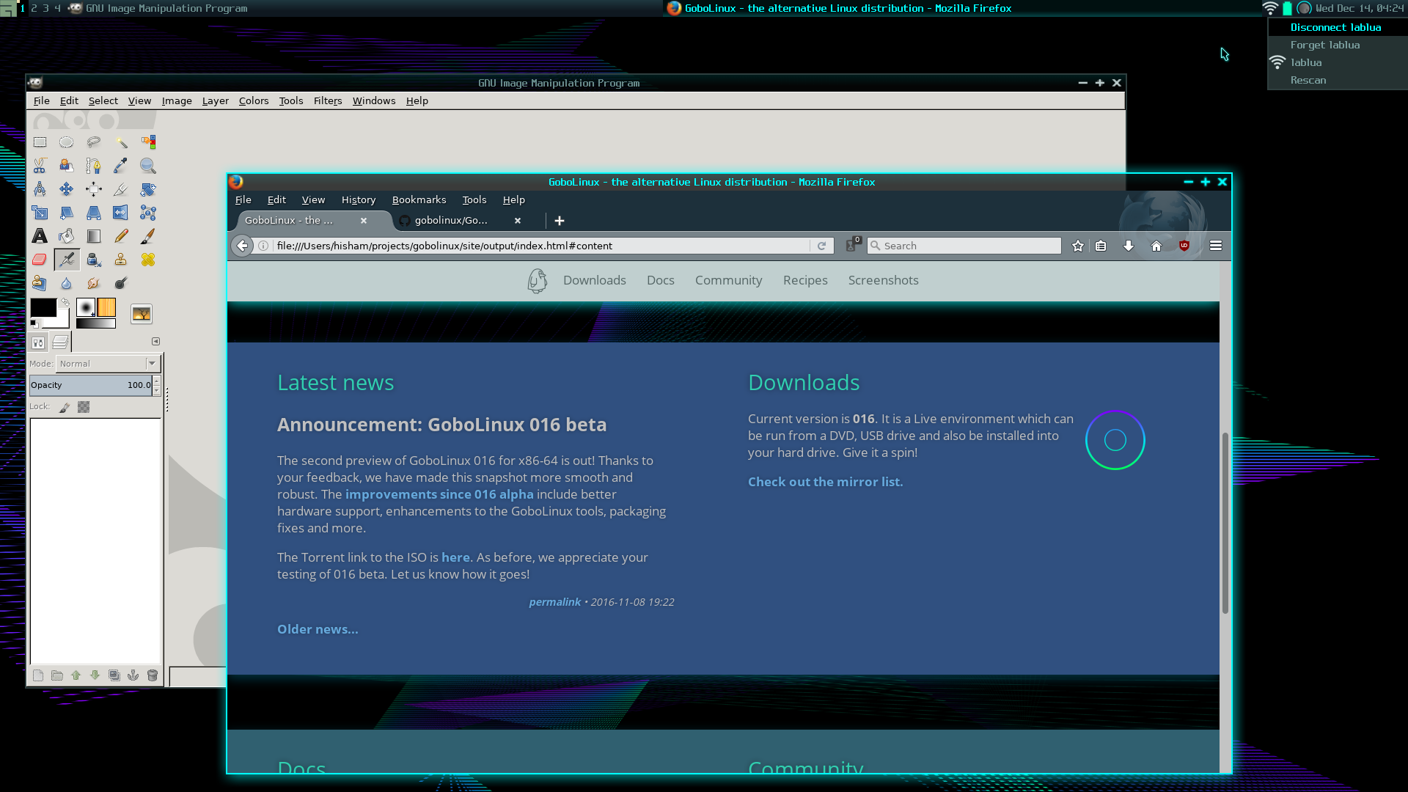The width and height of the screenshot is (1408, 792).
Task: Select the Rectangle Select tool
Action: point(40,142)
